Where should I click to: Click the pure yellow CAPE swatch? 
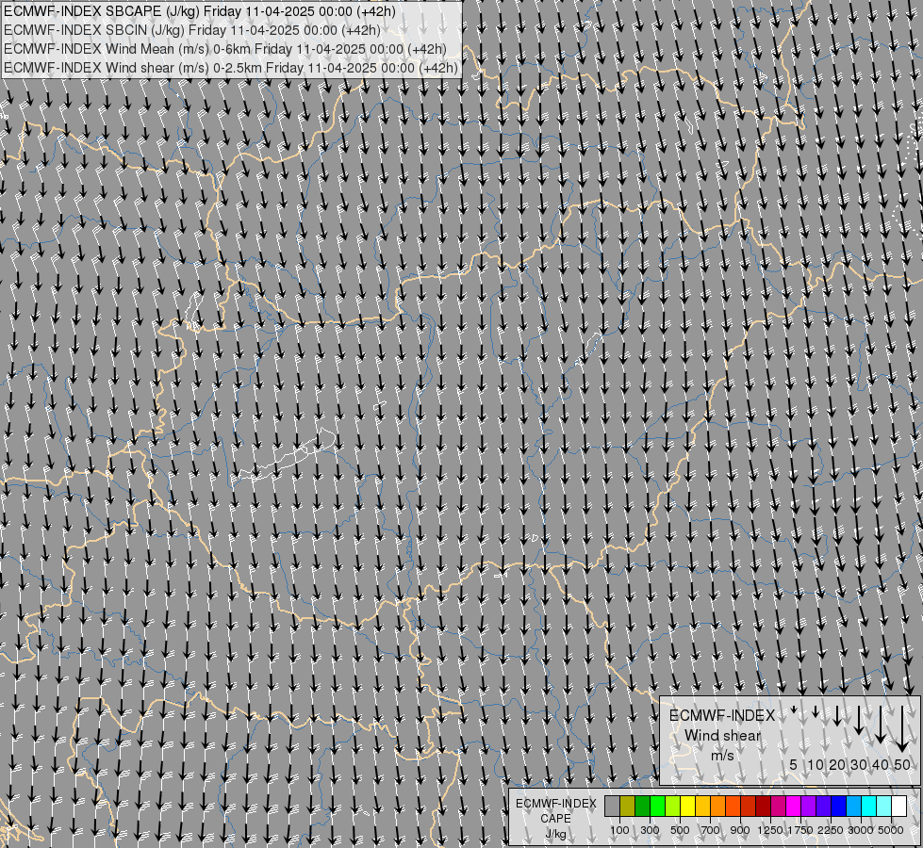(x=687, y=807)
